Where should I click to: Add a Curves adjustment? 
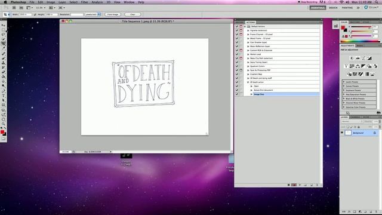point(363,59)
